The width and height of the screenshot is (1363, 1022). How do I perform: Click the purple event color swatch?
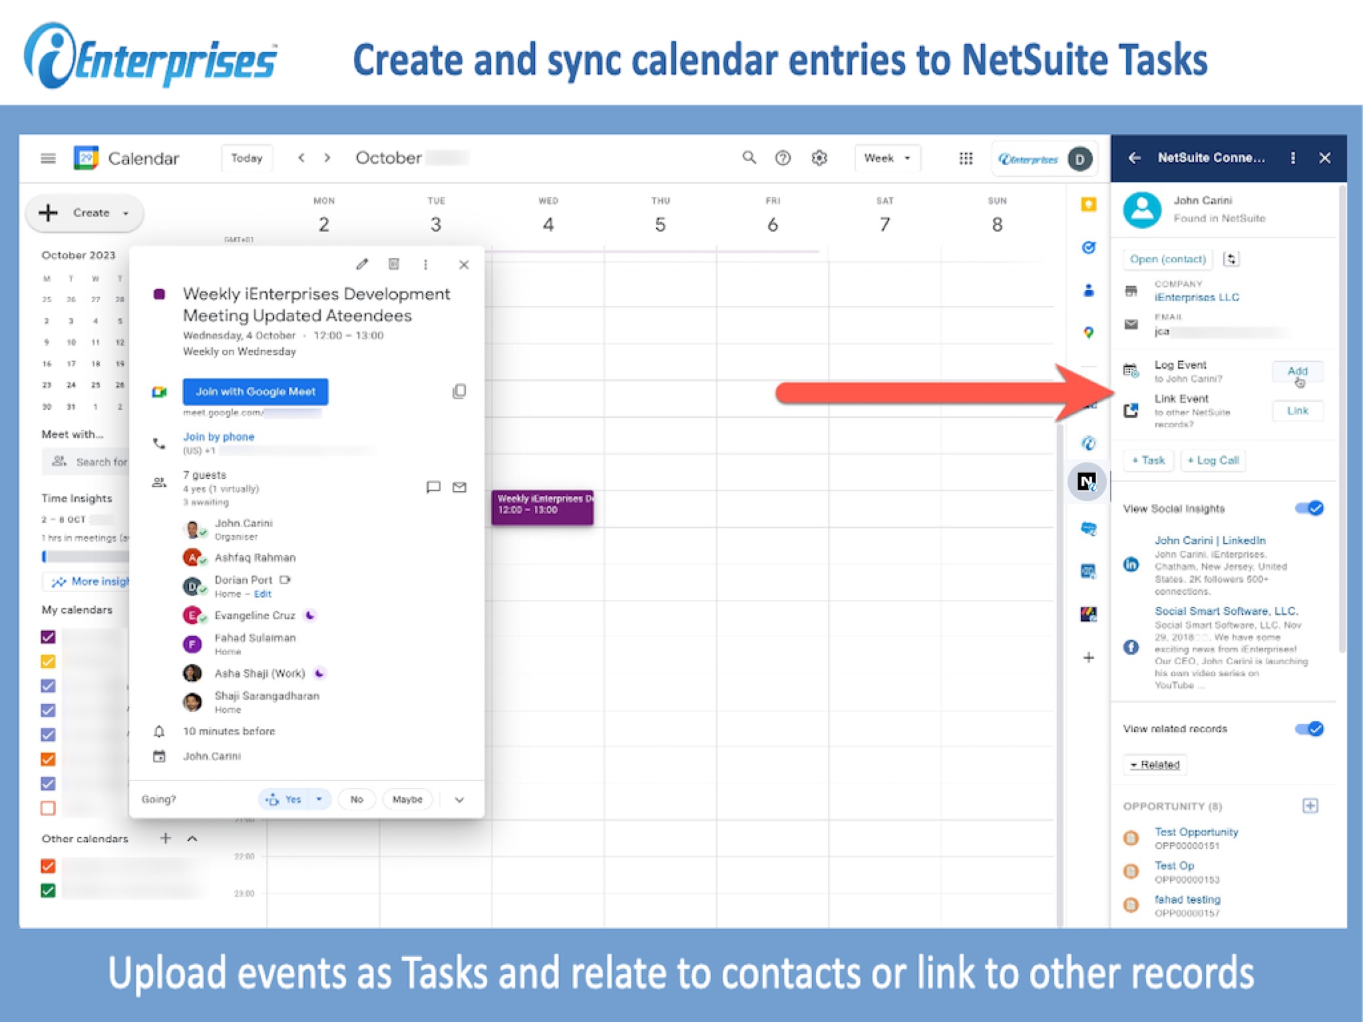tap(159, 294)
